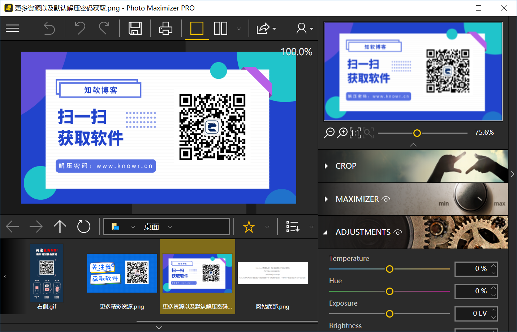
Task: Expand the MAXIMIZER section
Action: click(326, 199)
